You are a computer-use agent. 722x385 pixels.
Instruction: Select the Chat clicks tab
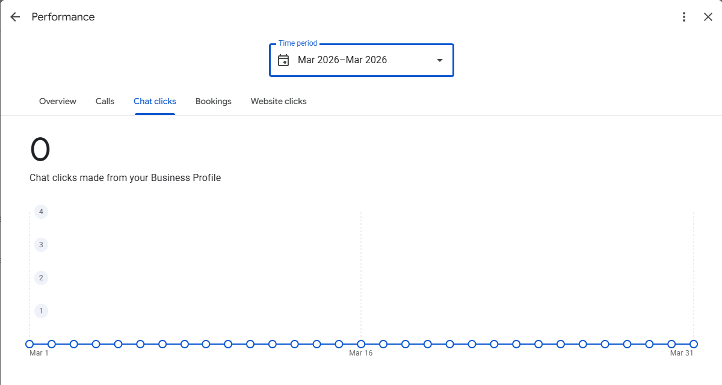click(x=155, y=101)
